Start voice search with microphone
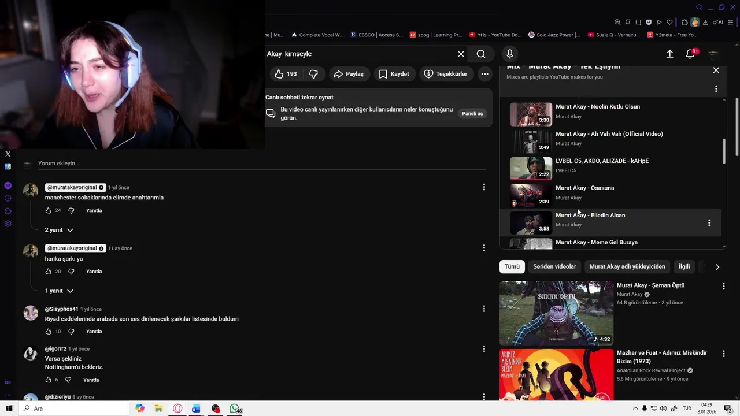 tap(509, 54)
